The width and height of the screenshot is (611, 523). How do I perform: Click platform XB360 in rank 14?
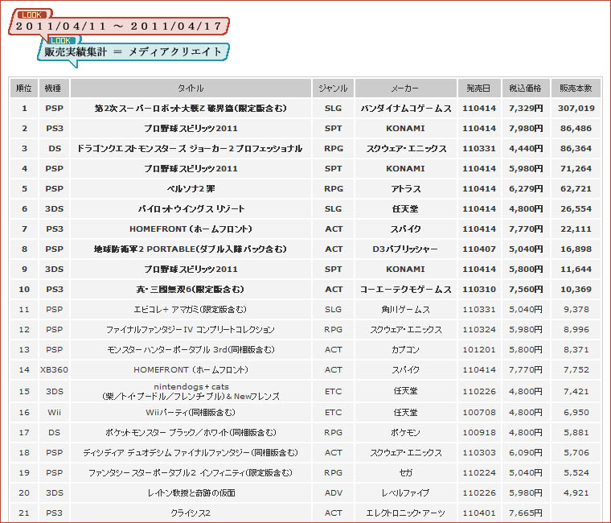click(54, 370)
